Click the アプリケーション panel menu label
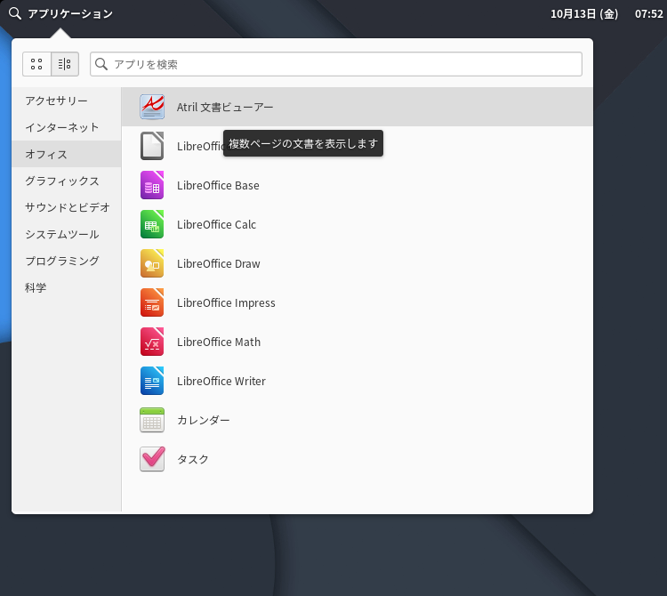This screenshot has height=596, width=667. click(70, 13)
